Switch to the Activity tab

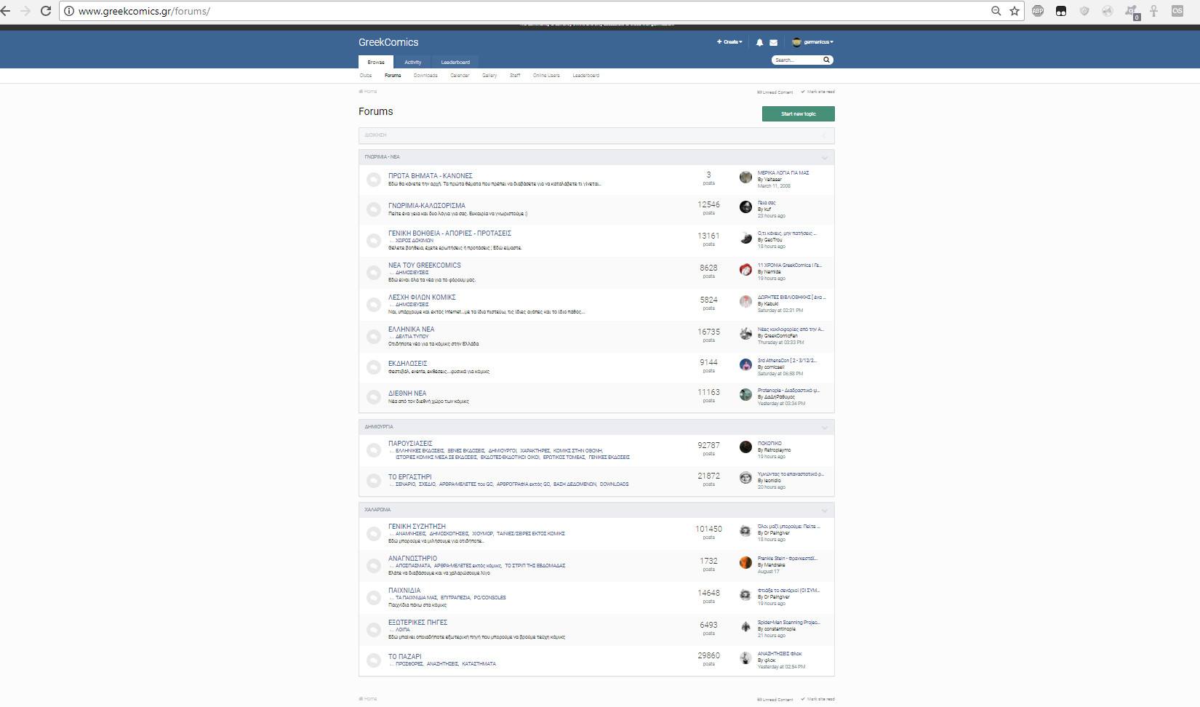tap(413, 62)
